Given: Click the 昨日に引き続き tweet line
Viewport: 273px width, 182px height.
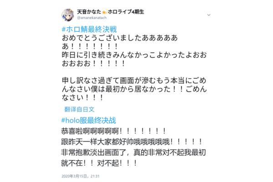Looking at the screenshot, I should pos(134,55).
